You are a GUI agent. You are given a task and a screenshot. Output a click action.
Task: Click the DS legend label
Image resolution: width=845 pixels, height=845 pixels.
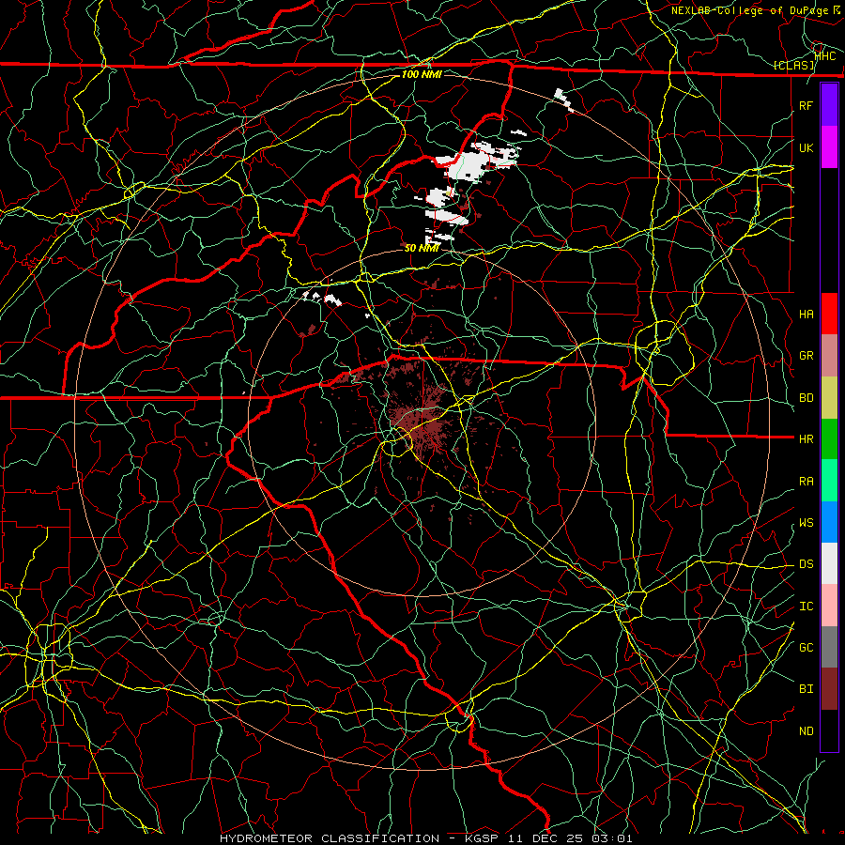pyautogui.click(x=807, y=564)
